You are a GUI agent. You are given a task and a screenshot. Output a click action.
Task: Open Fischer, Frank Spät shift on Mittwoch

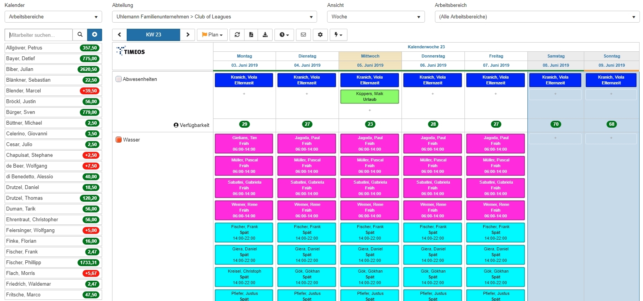[370, 232]
